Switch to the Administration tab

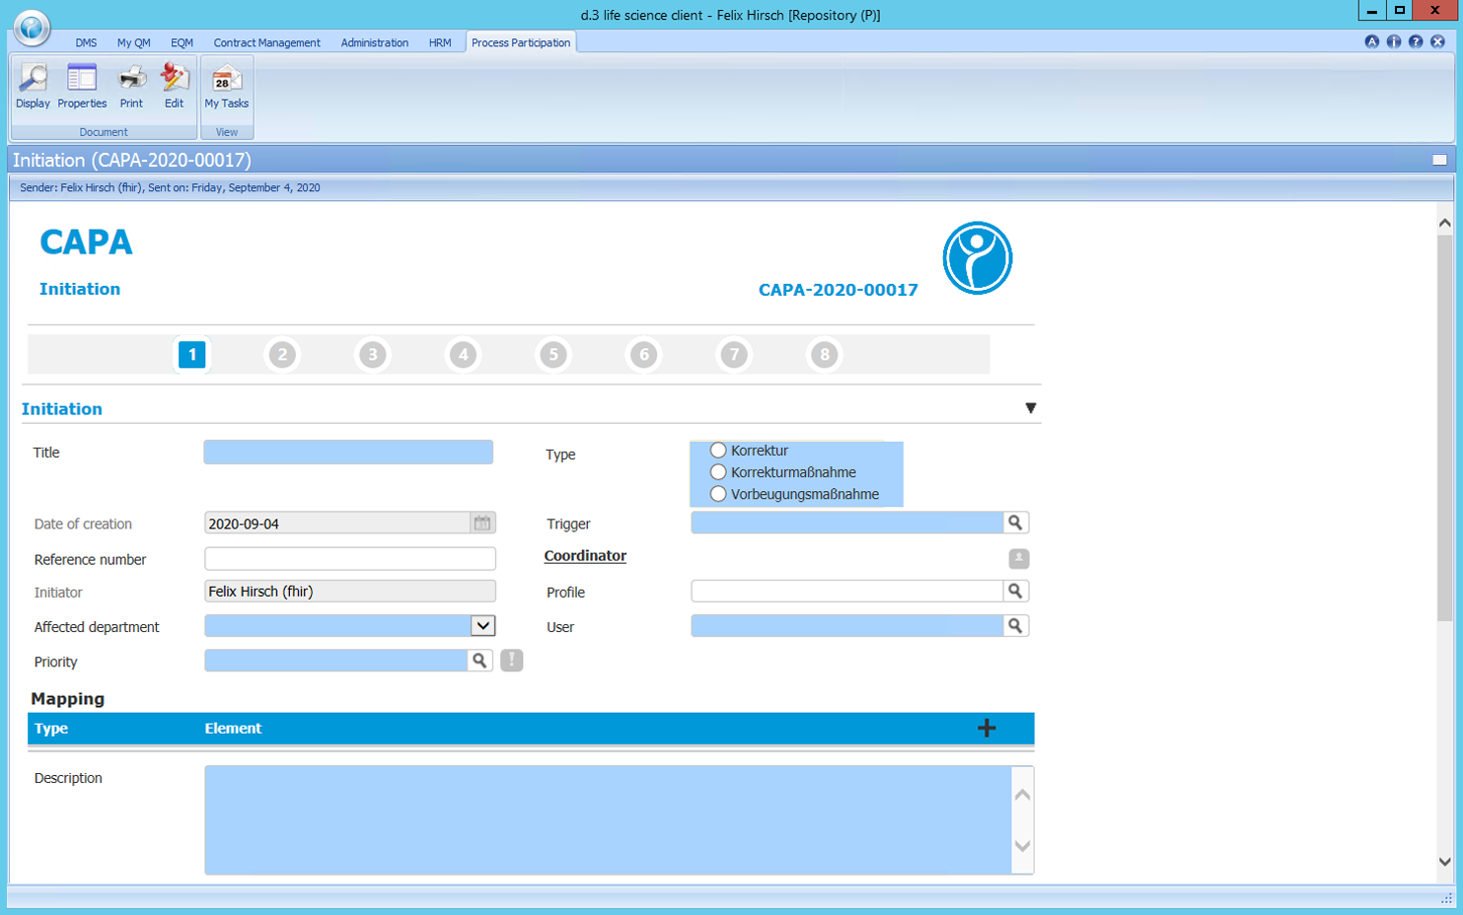374,42
